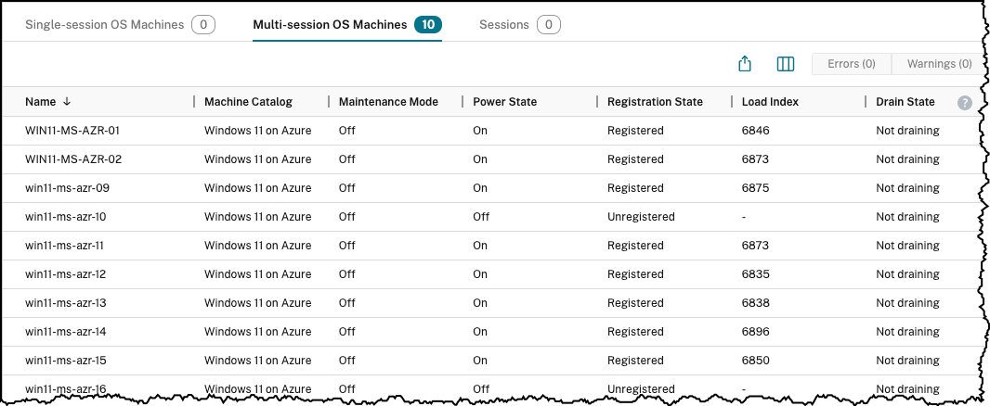This screenshot has width=990, height=406.
Task: Click the Errors (0) filter button
Action: coord(852,64)
